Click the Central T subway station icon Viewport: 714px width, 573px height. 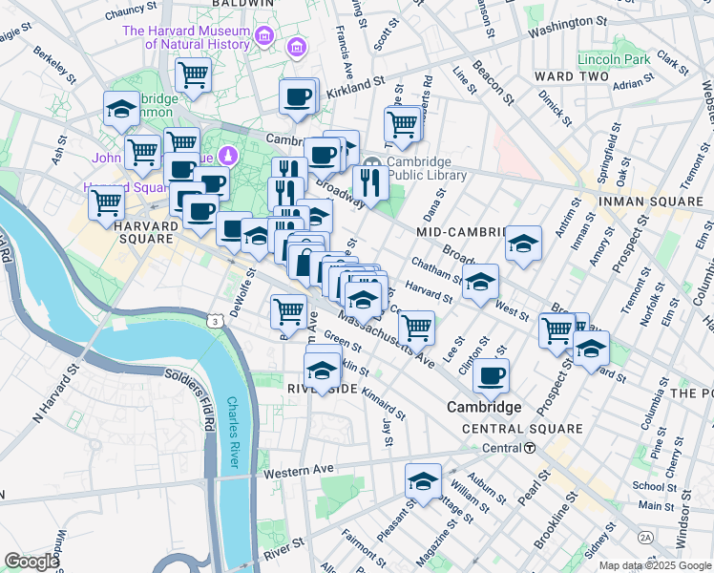coord(530,448)
